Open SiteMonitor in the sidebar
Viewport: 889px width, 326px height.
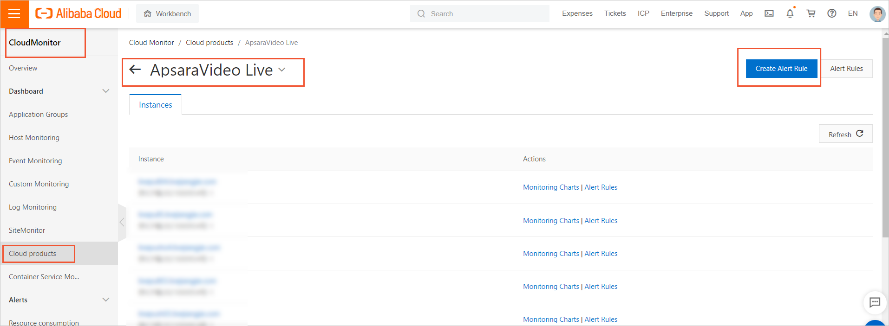click(27, 230)
